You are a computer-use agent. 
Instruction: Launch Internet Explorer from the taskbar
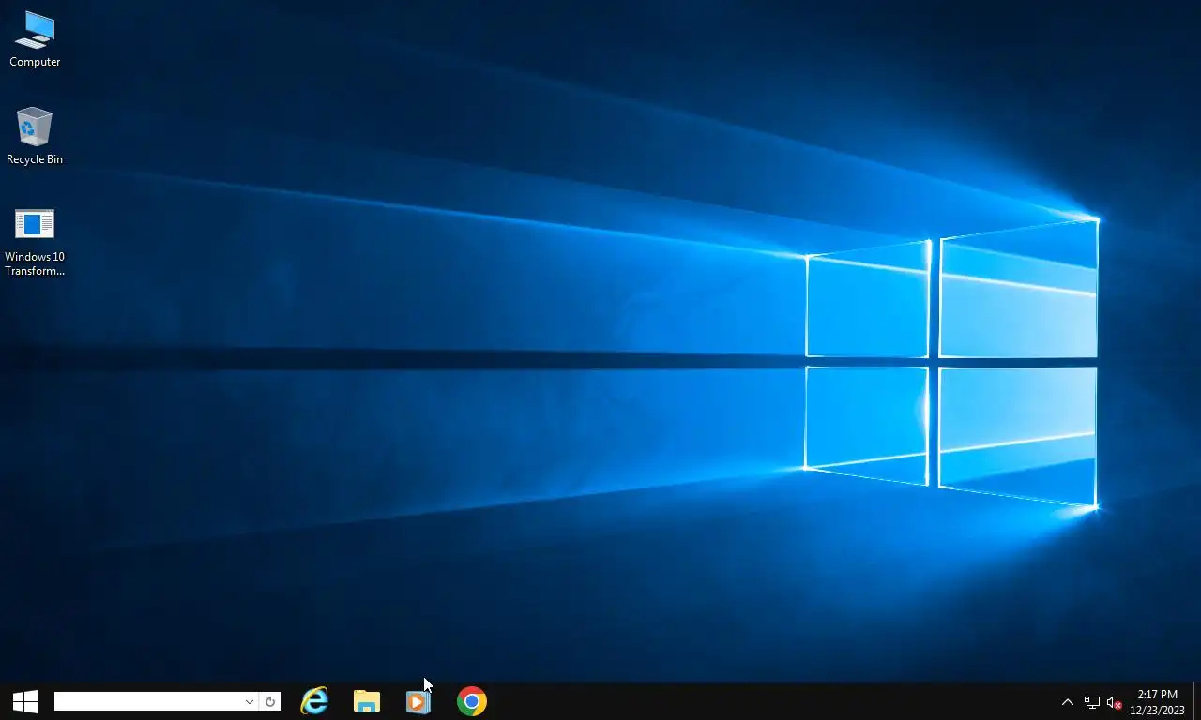click(x=314, y=701)
